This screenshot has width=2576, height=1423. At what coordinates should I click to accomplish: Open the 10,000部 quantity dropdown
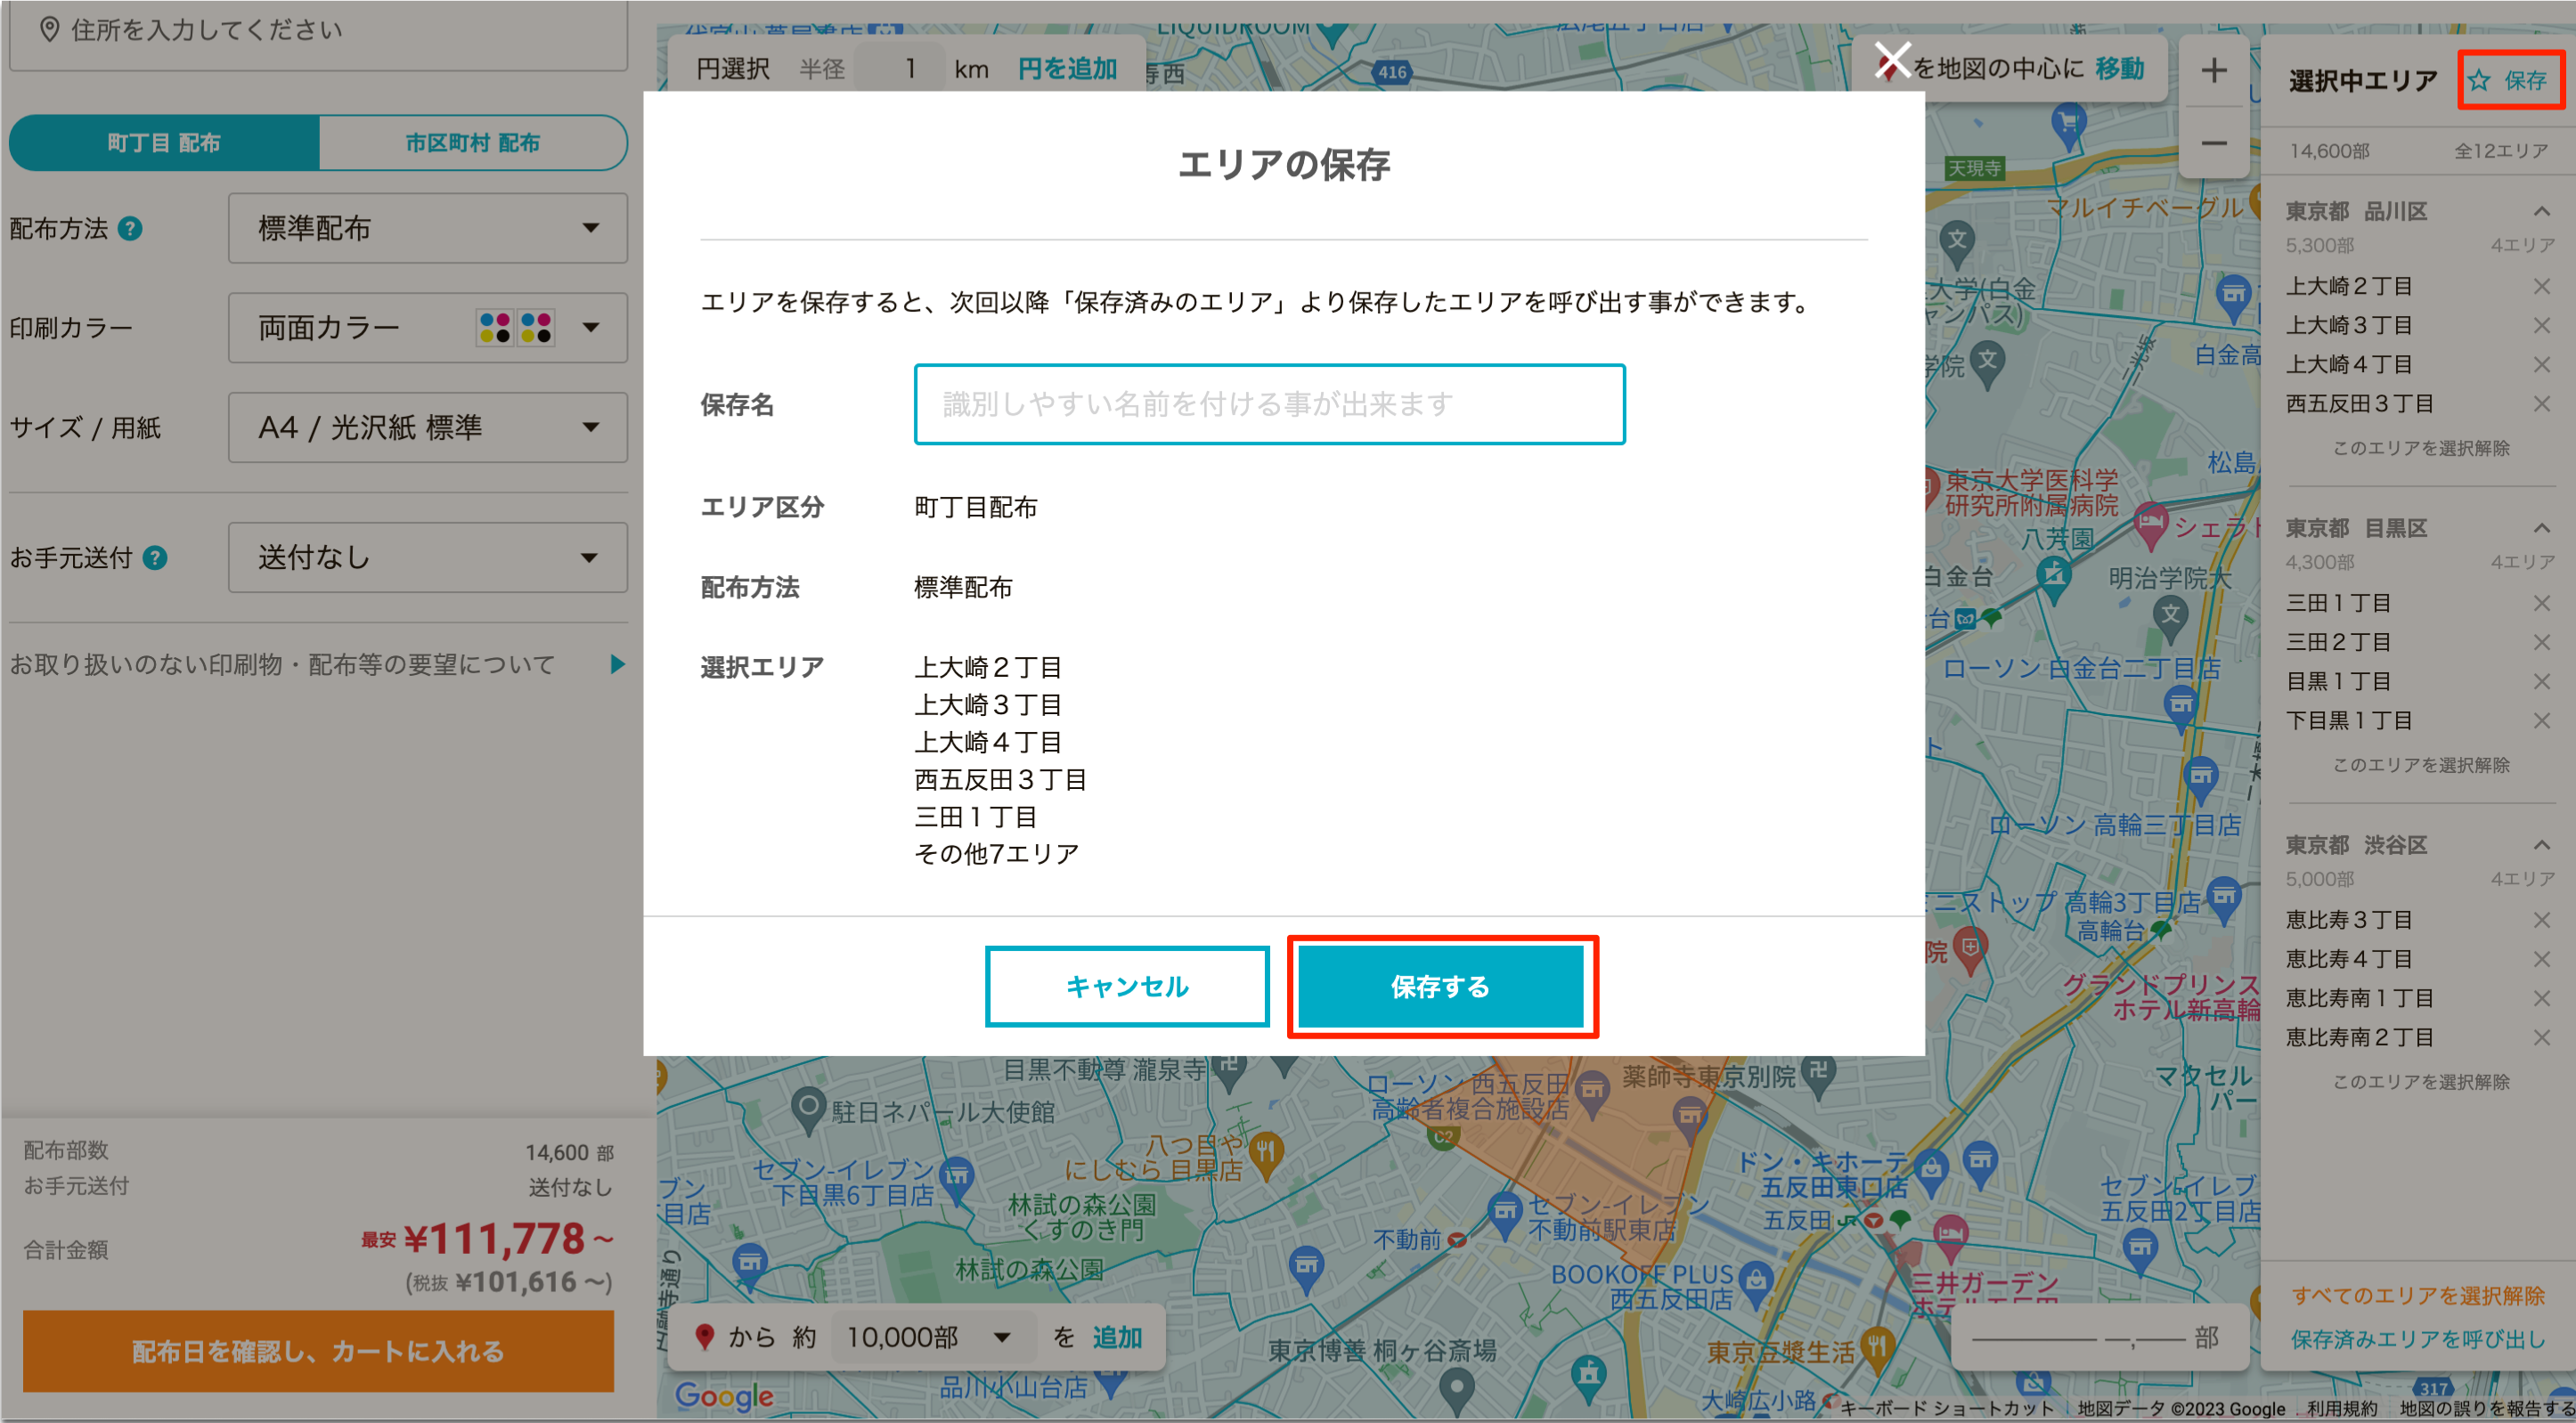coord(928,1337)
